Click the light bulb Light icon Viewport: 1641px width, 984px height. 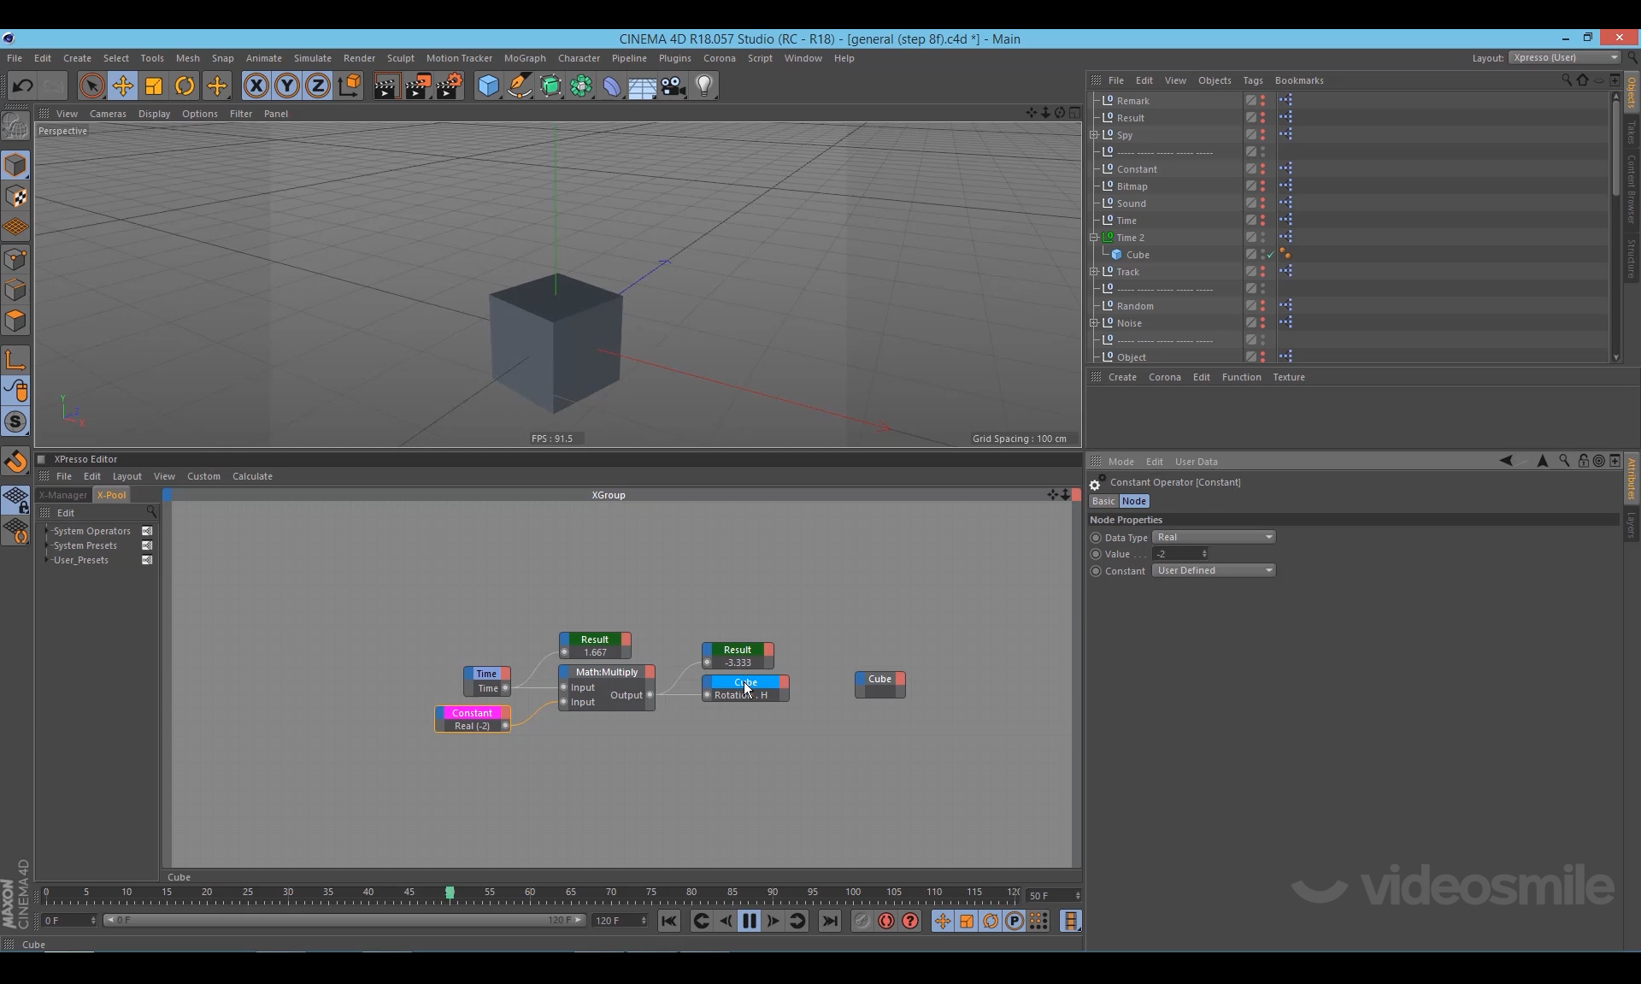point(704,85)
